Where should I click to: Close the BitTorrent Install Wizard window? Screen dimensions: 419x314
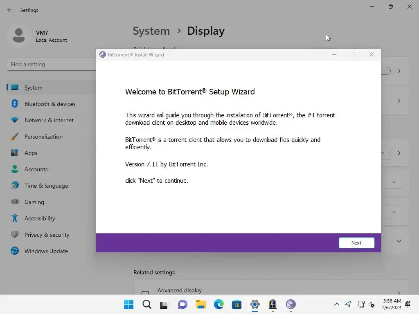pos(372,54)
